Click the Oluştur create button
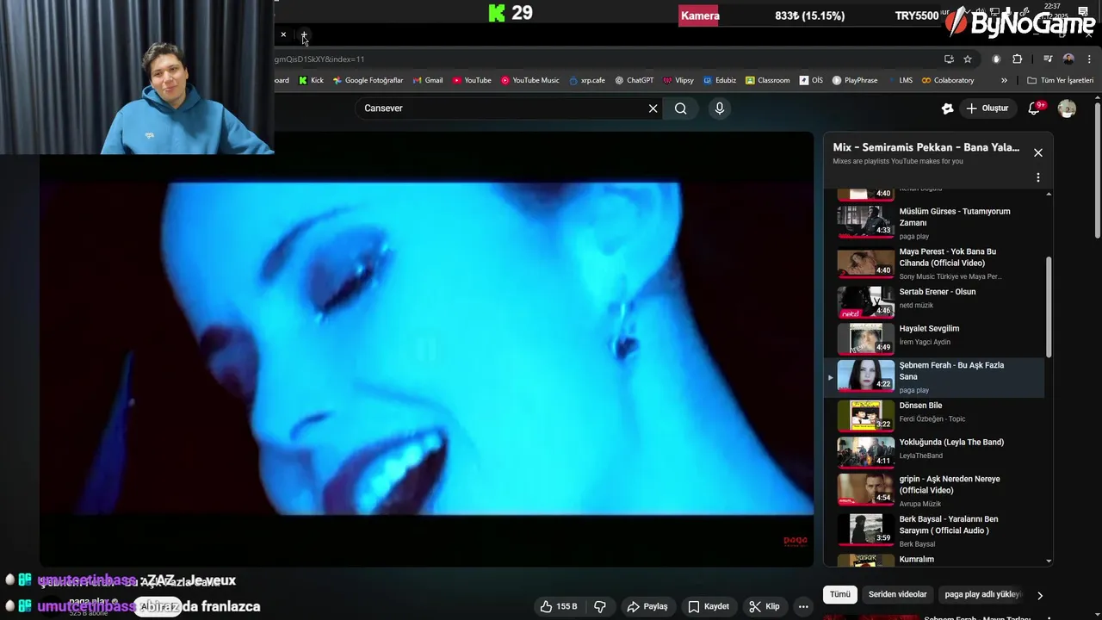Screen dimensions: 1102x620 (x=987, y=108)
